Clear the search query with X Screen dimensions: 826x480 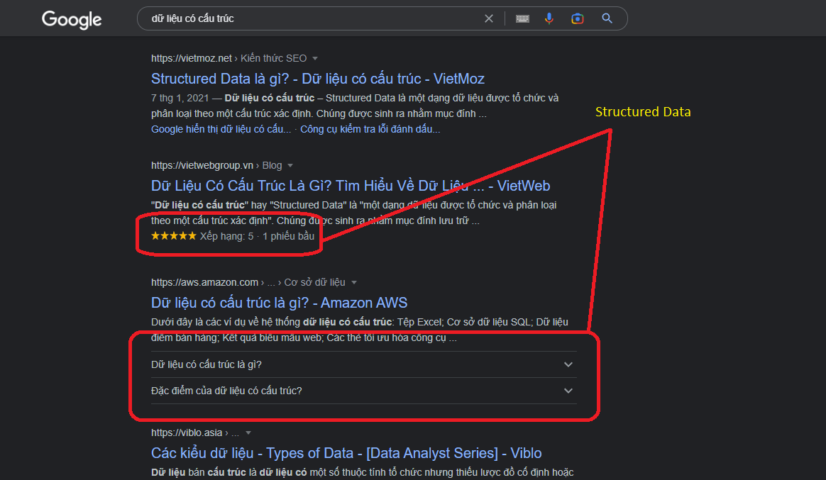coord(489,18)
